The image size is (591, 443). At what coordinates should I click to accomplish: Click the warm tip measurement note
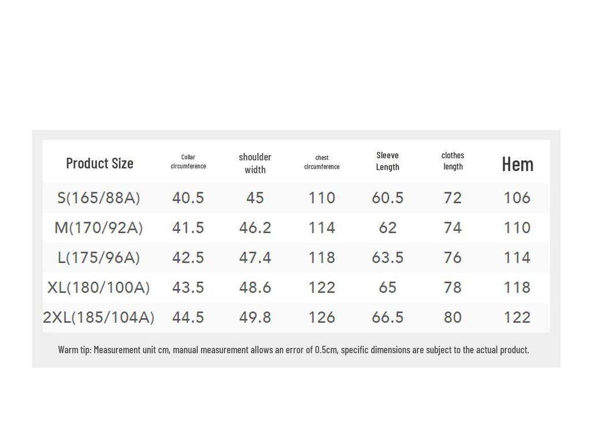tap(293, 350)
